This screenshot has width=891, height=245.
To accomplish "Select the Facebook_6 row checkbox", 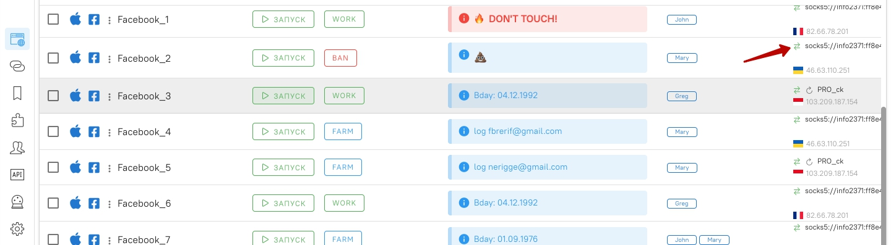I will 53,203.
